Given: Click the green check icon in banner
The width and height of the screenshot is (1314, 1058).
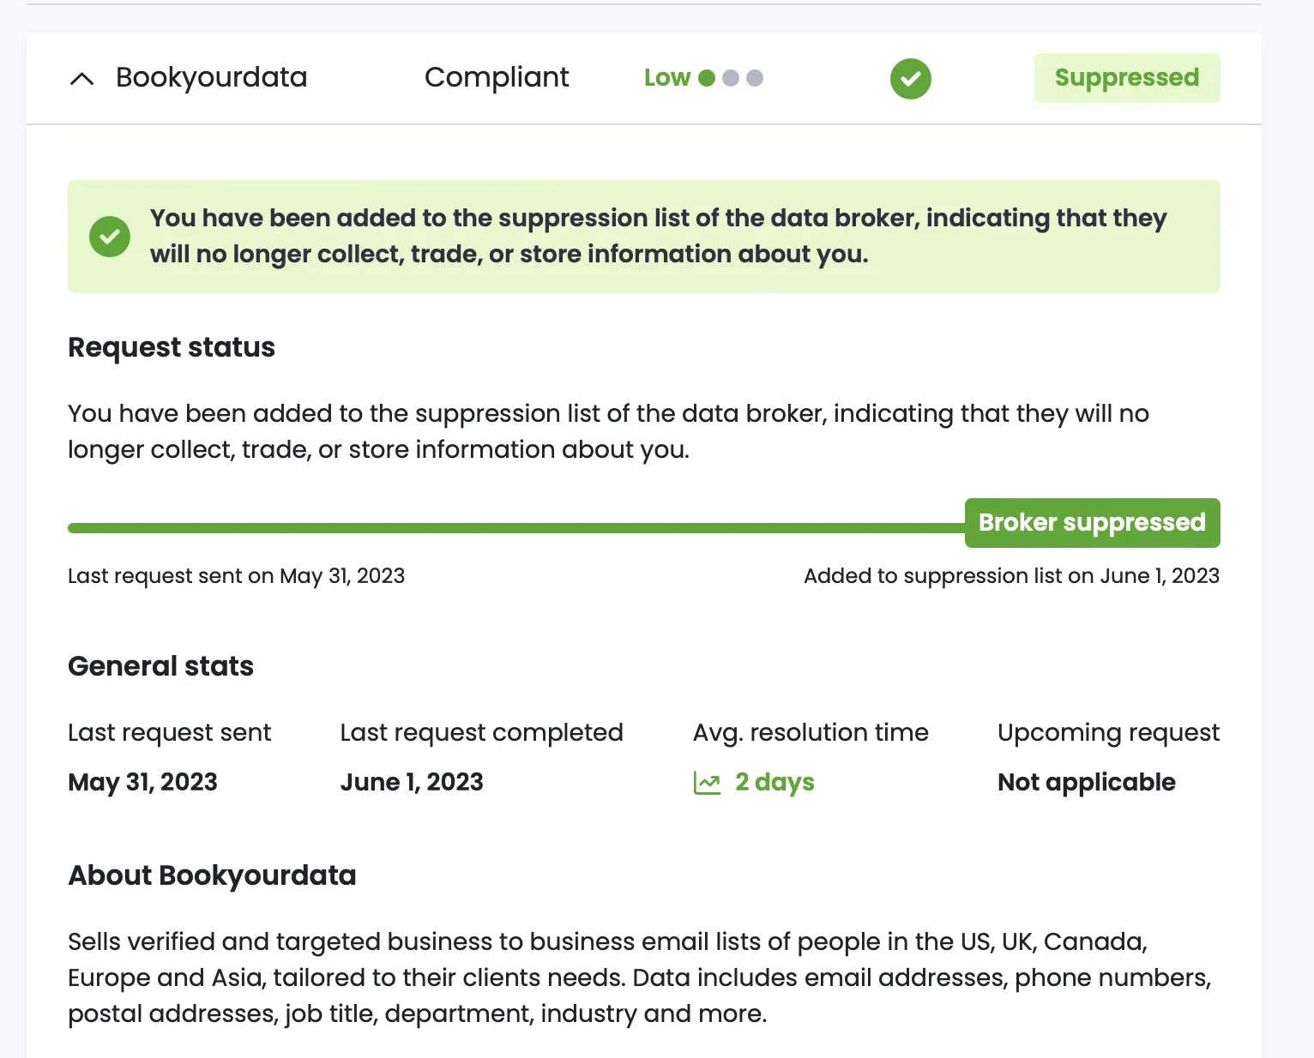Looking at the screenshot, I should point(110,236).
